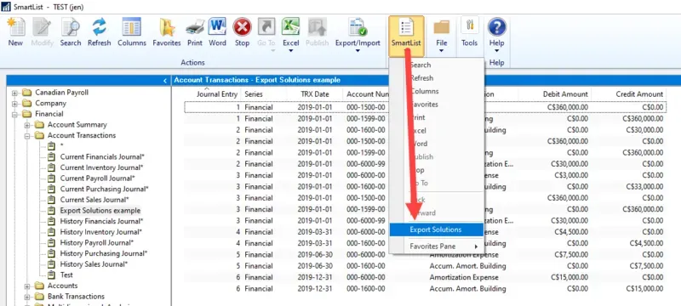Sort by the Credit Amount column header
The image size is (681, 306).
click(639, 94)
